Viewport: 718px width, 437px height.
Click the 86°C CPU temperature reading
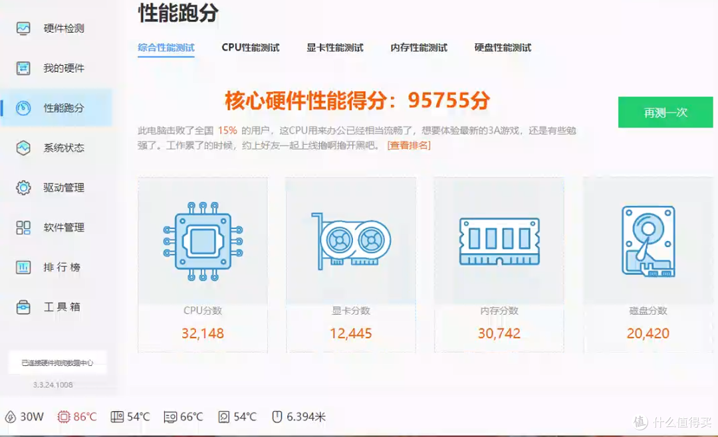(x=85, y=417)
